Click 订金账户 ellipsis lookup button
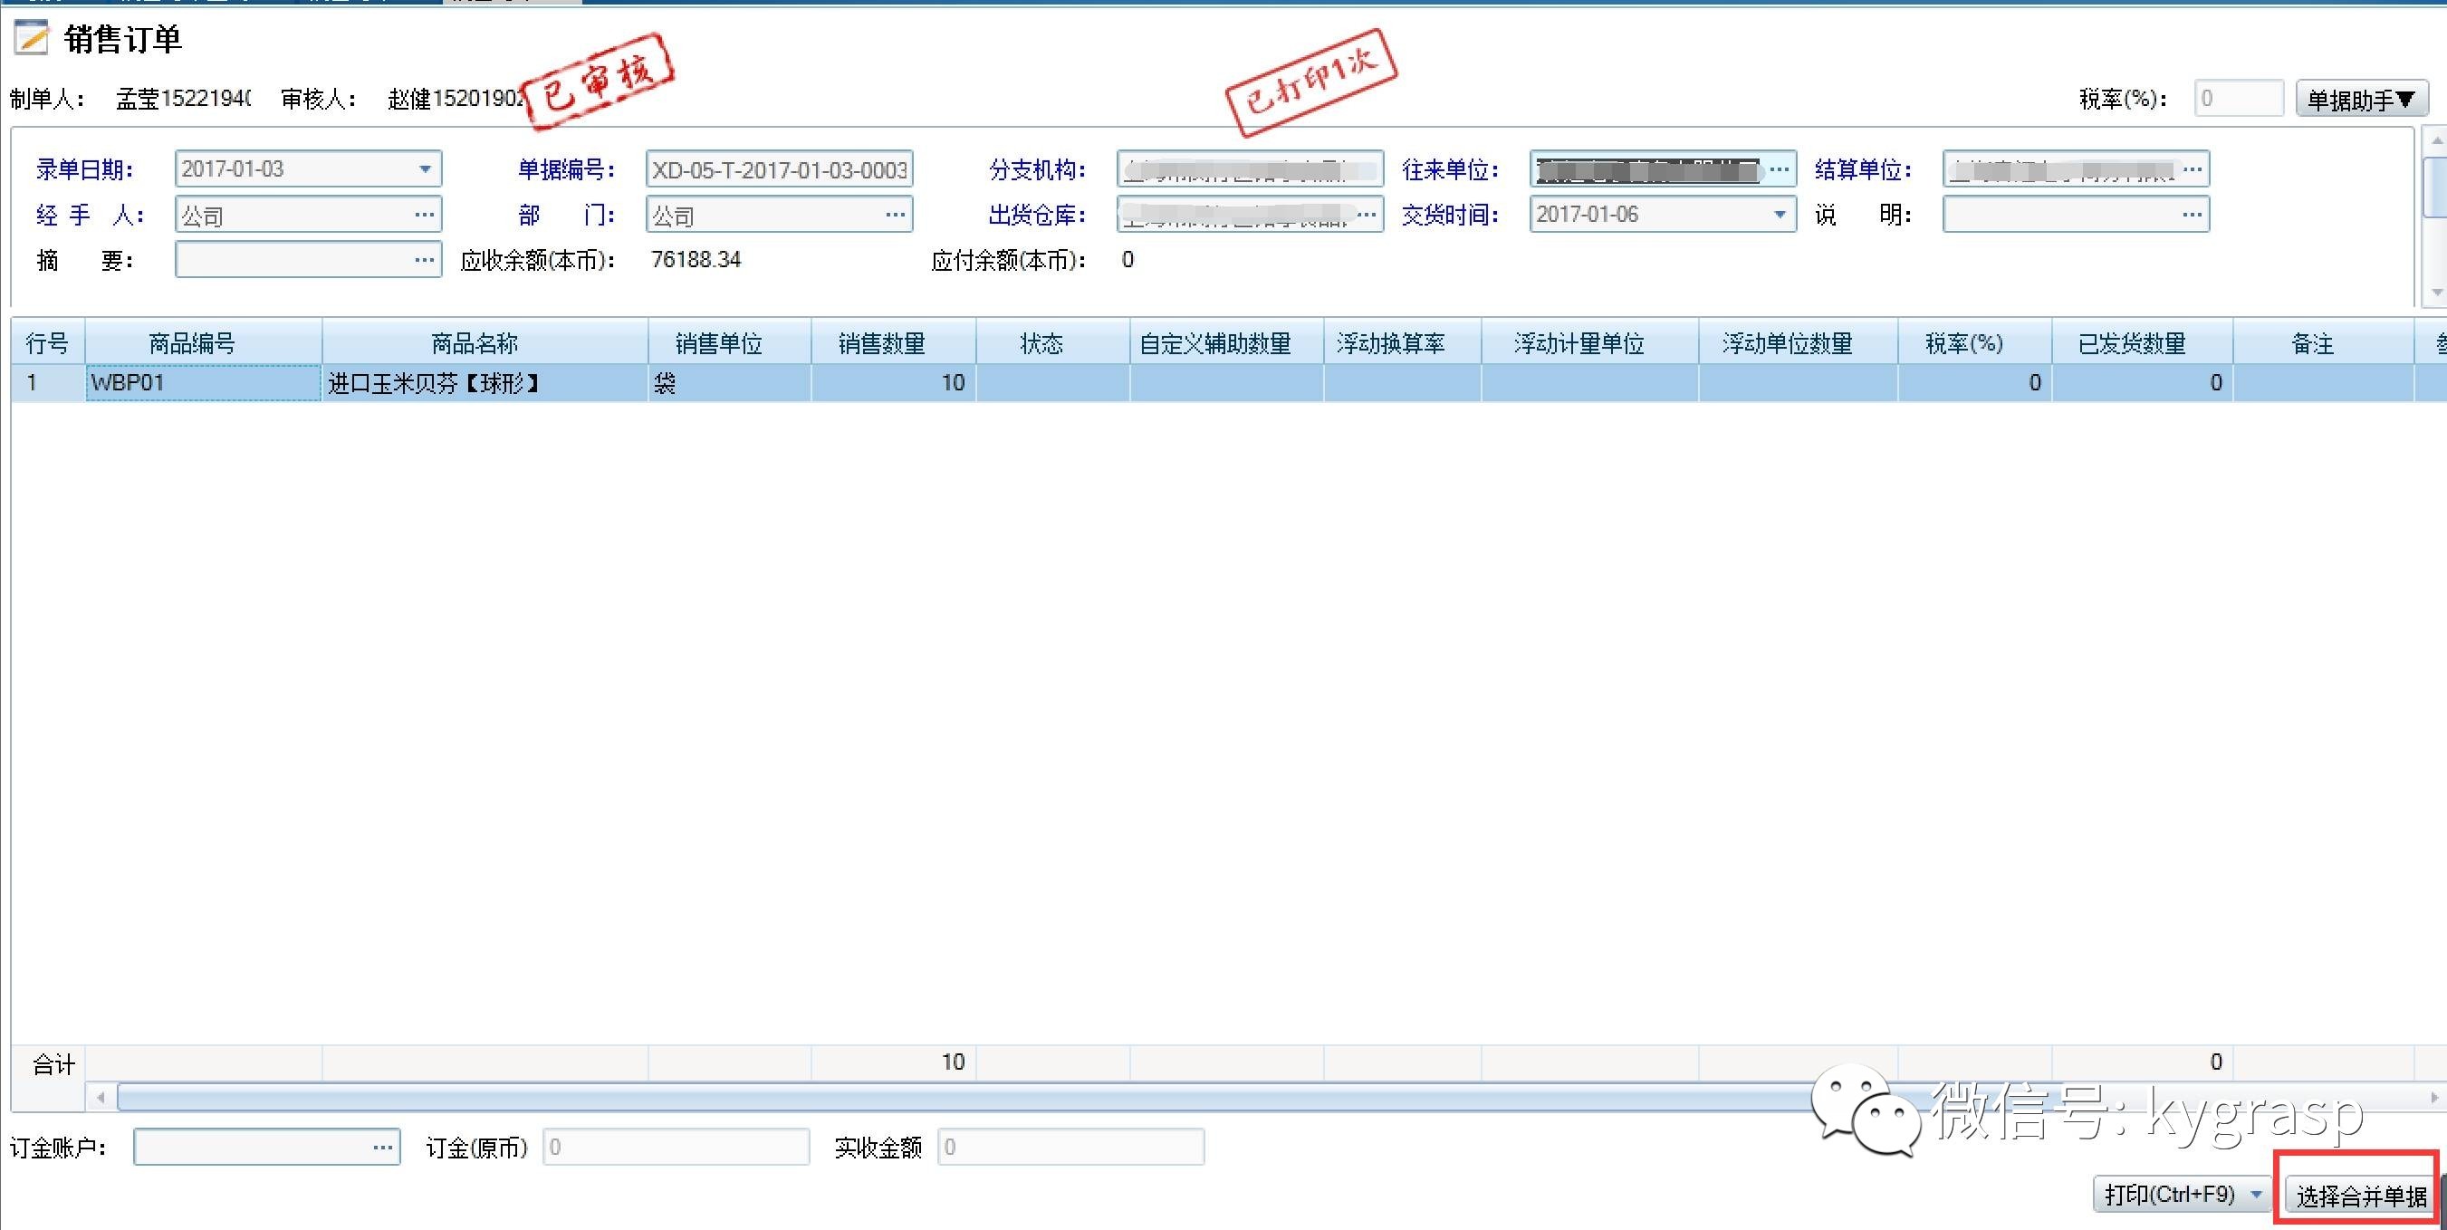 point(382,1148)
